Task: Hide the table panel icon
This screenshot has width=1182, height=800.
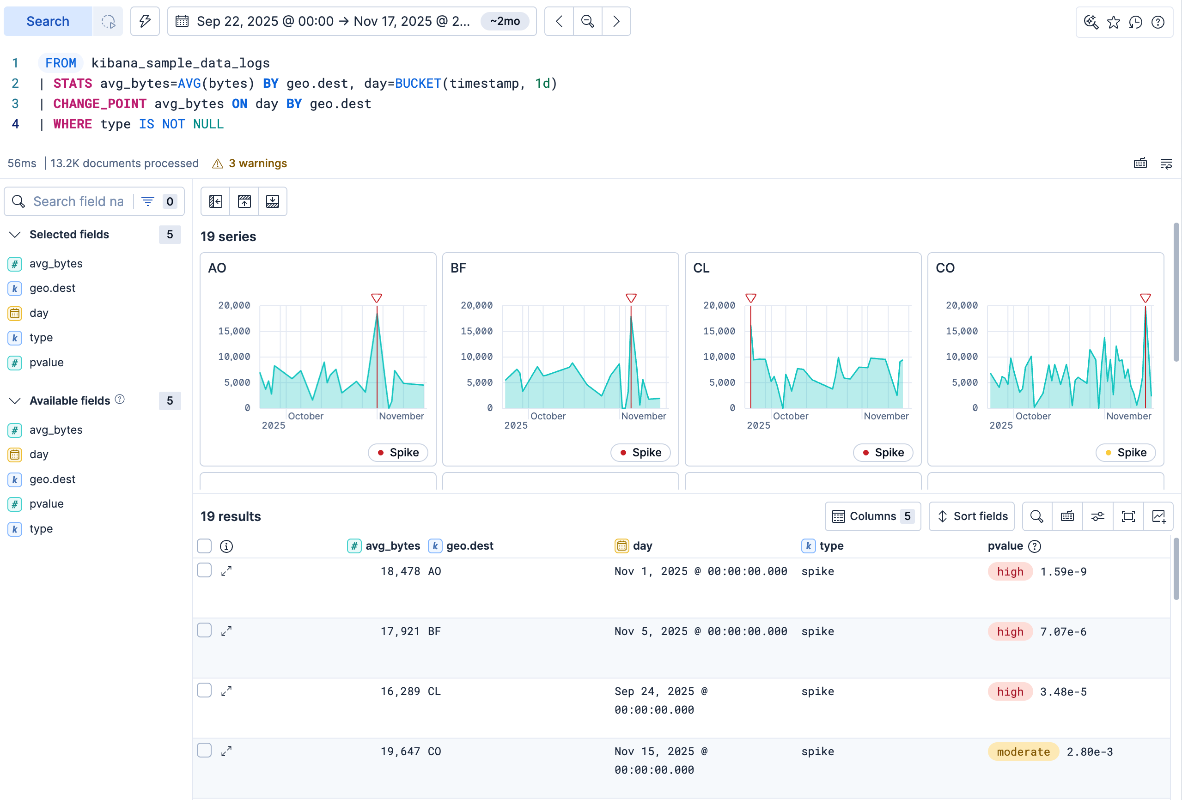Action: coord(273,201)
